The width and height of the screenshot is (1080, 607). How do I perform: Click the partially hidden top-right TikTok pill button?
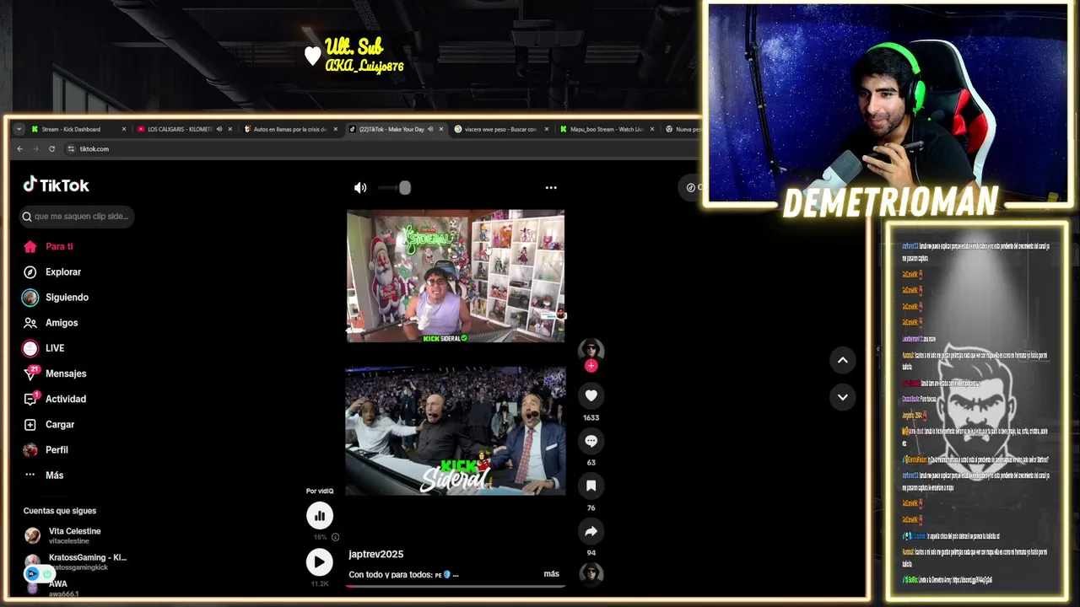pos(690,187)
